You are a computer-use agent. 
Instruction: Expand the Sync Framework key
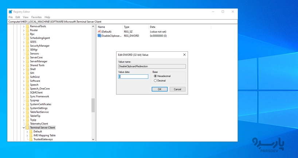[24, 96]
